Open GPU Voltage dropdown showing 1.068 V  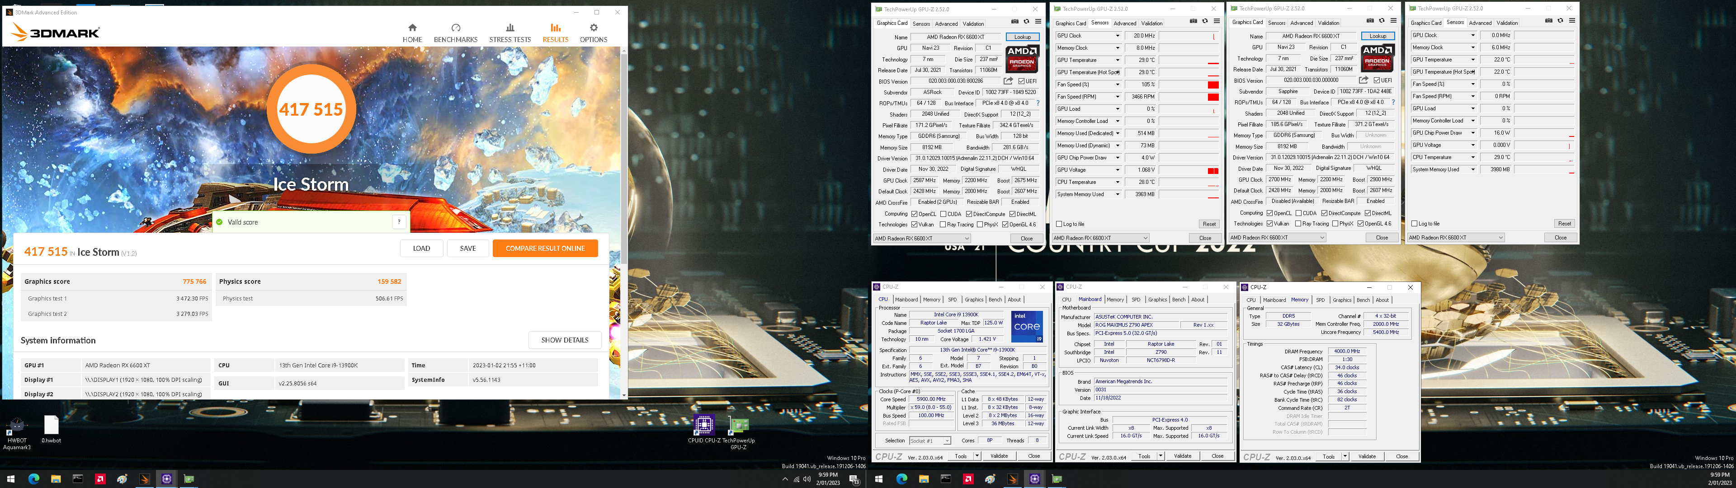[1118, 170]
